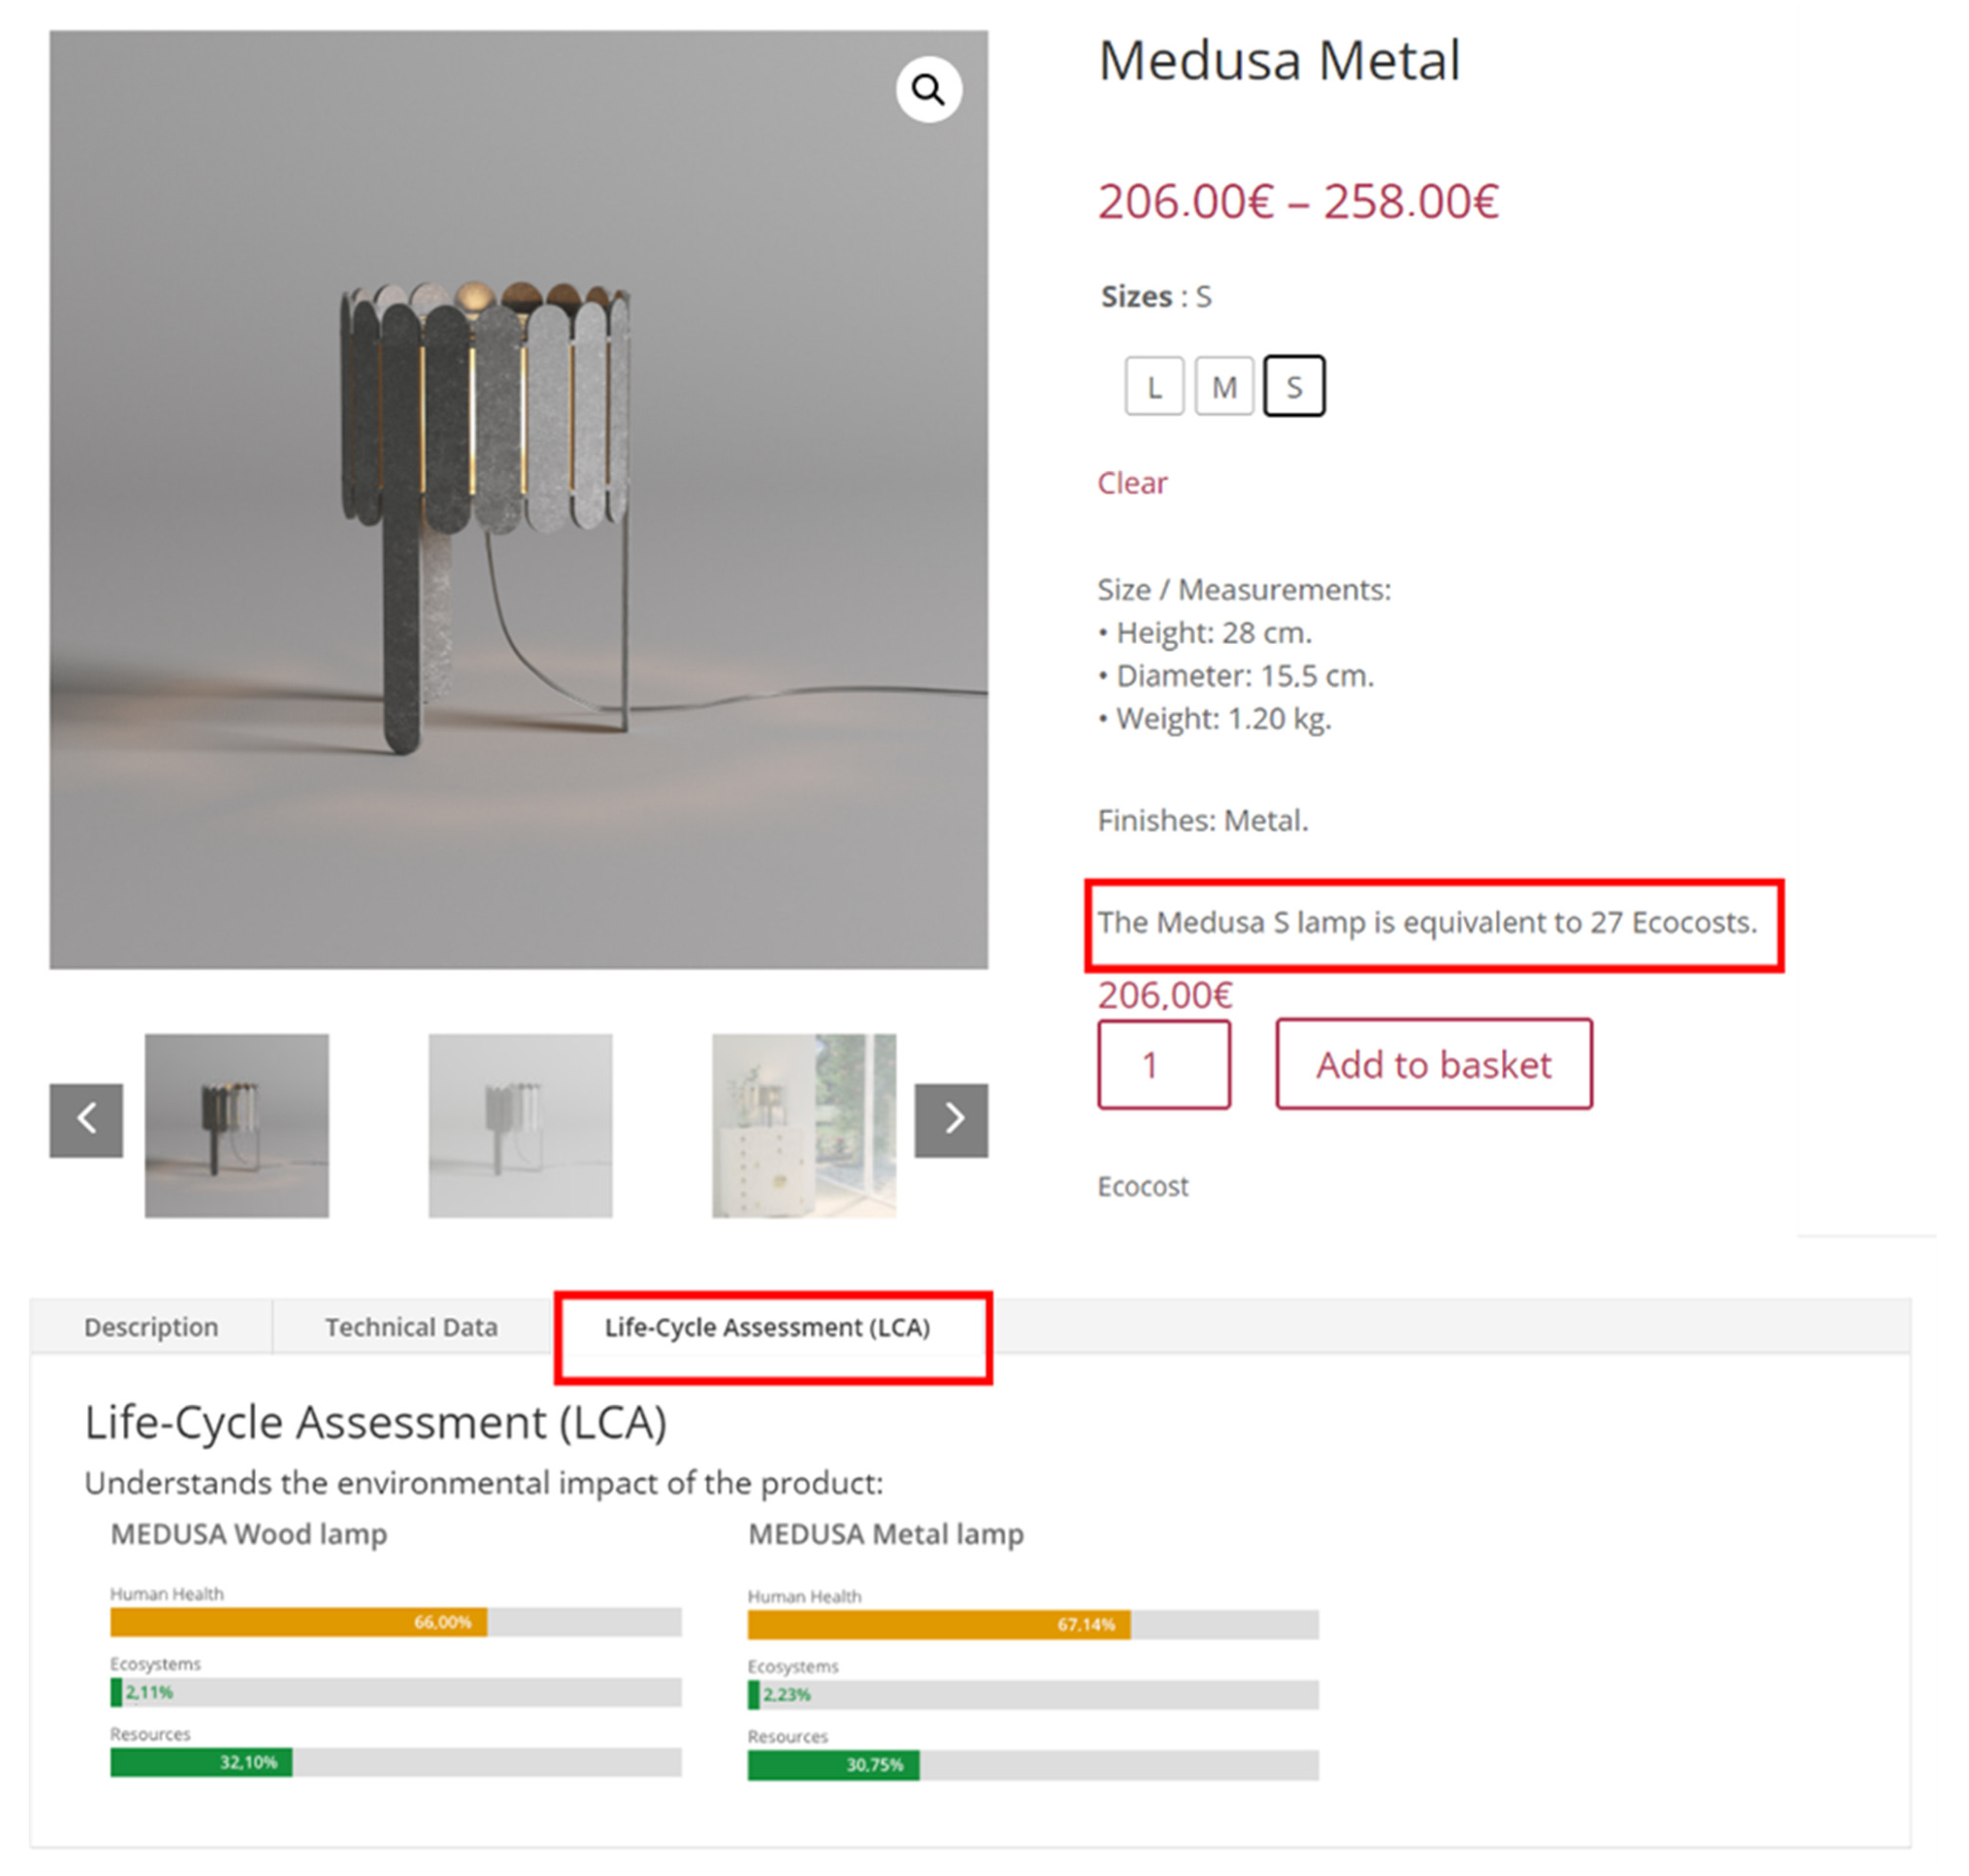The height and width of the screenshot is (1876, 1969).
Task: Open the Life-Cycle Assessment (LCA) tab
Action: tap(767, 1327)
